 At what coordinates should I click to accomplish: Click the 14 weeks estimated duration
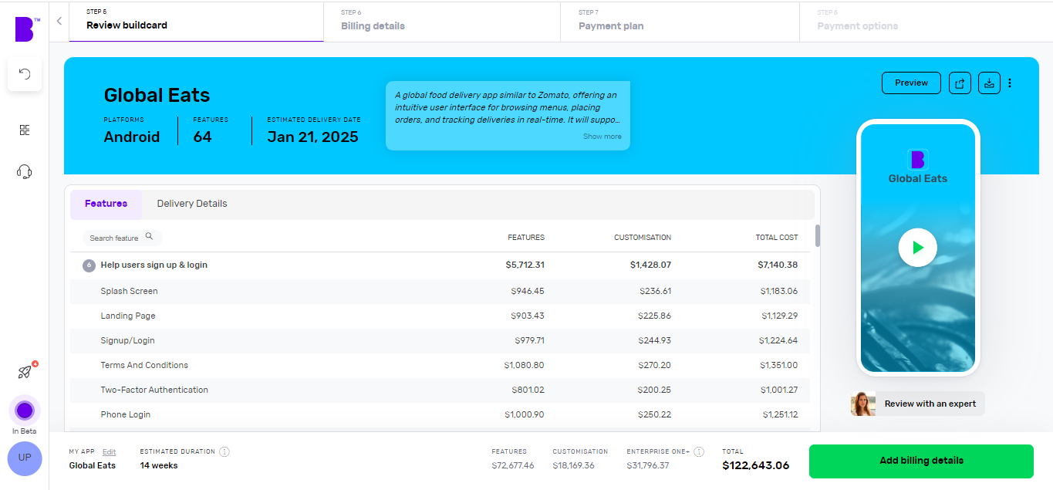[x=159, y=465]
